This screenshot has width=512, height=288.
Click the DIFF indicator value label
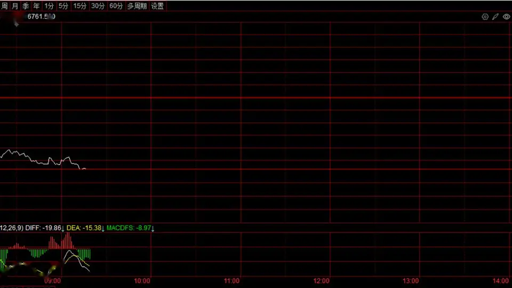44,228
